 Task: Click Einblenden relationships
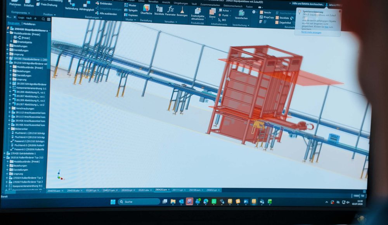coord(104,3)
